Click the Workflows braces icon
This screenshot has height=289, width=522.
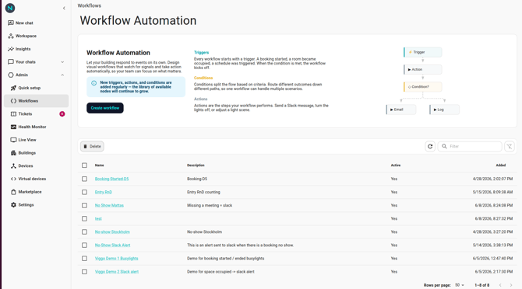pos(13,101)
